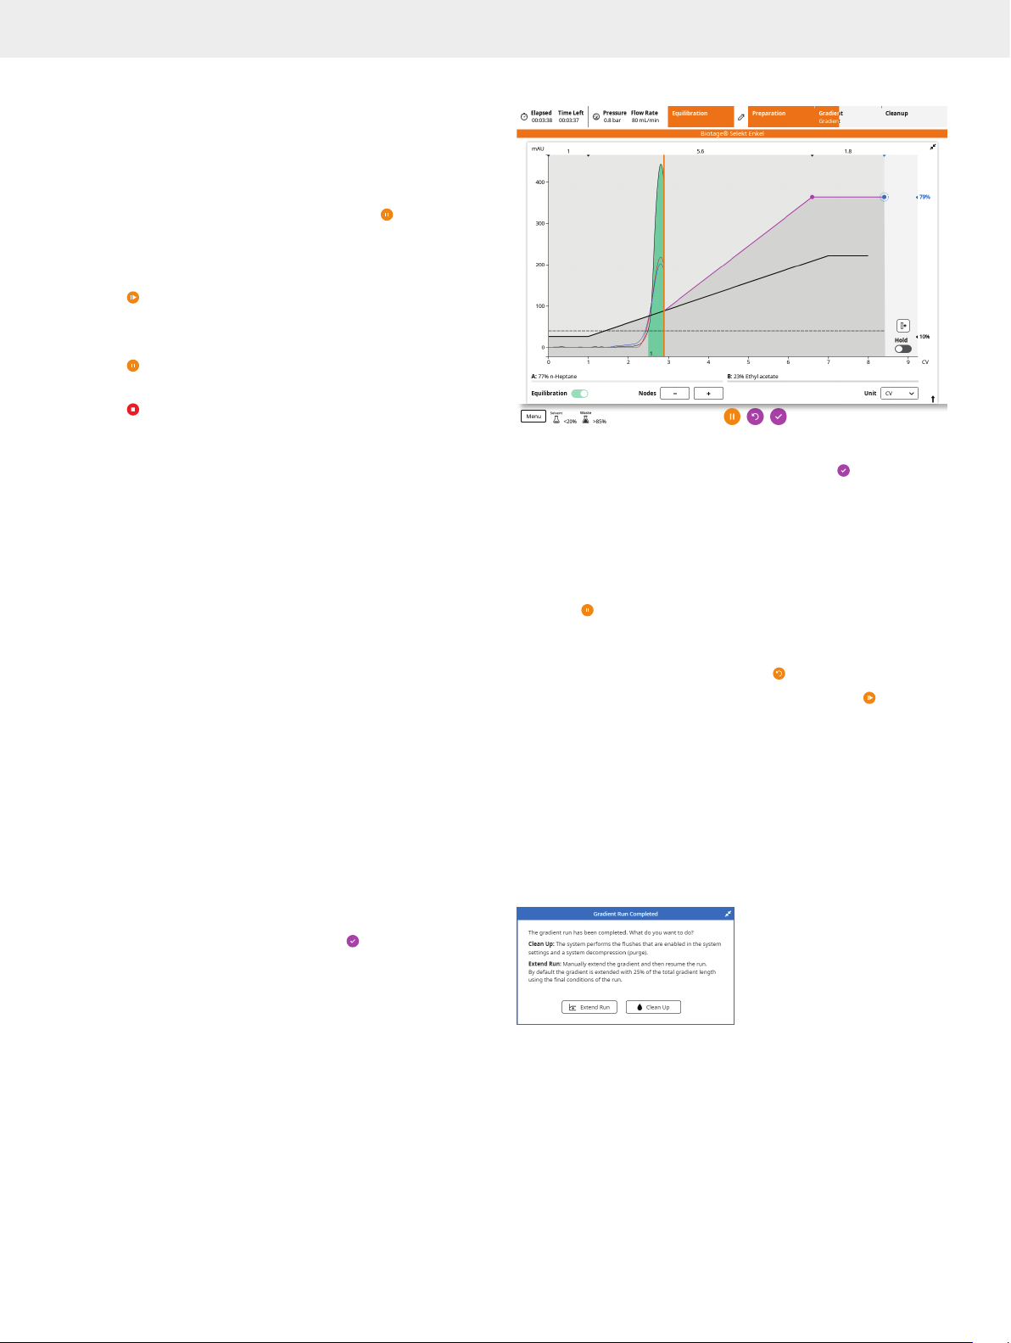The image size is (1011, 1343).
Task: Click the pencil edit icon before Preparation
Action: pos(741,117)
